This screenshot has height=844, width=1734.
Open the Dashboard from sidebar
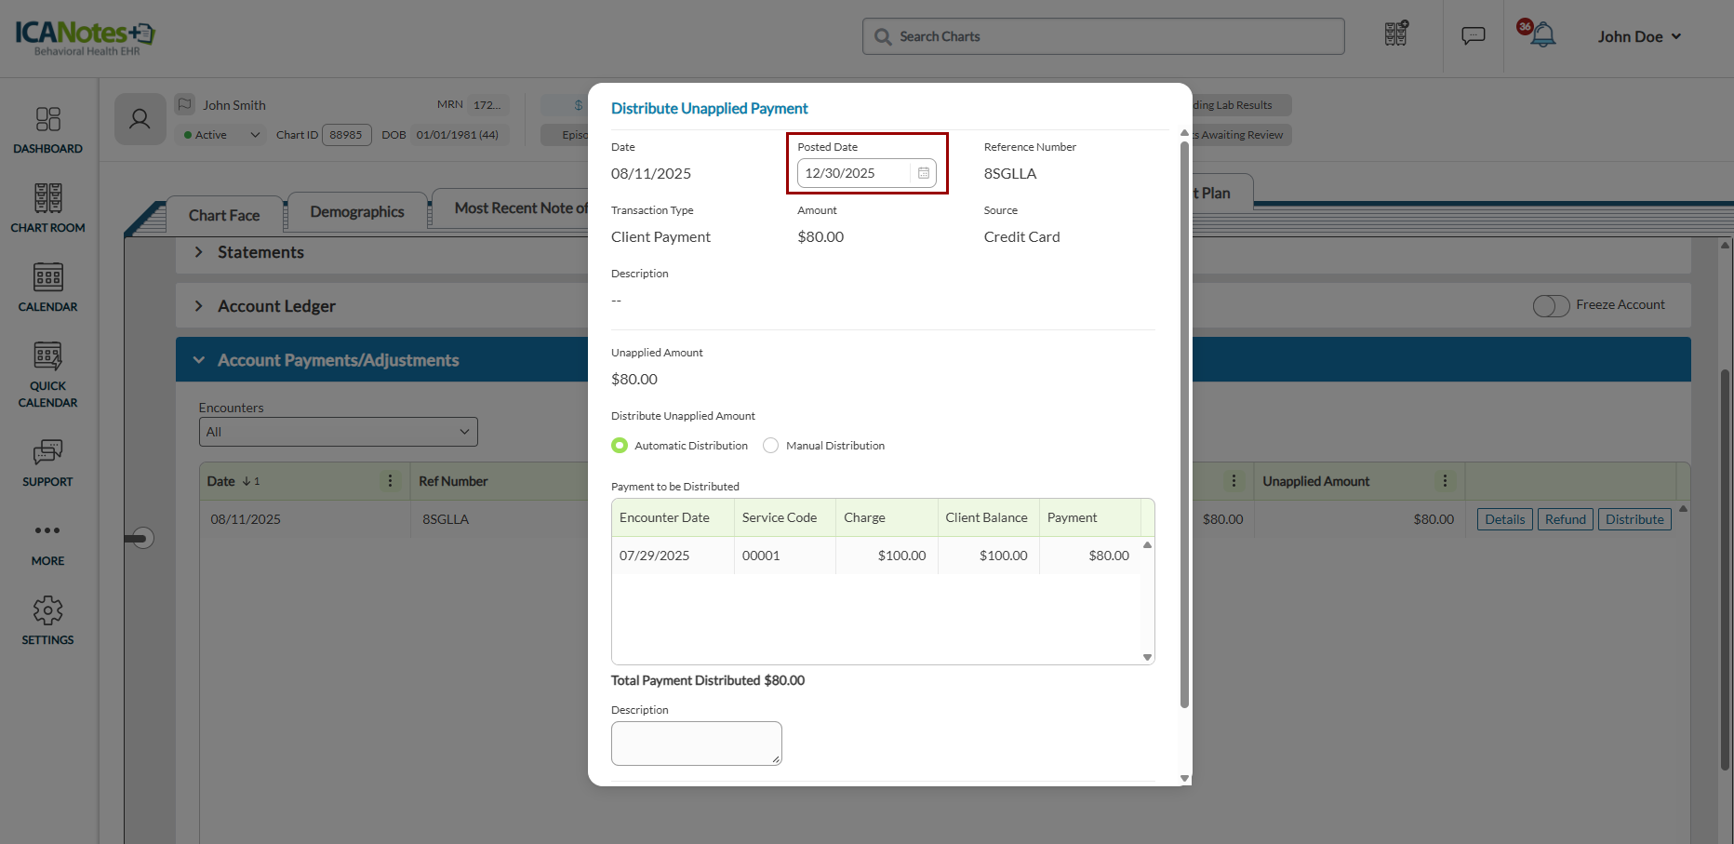47,129
